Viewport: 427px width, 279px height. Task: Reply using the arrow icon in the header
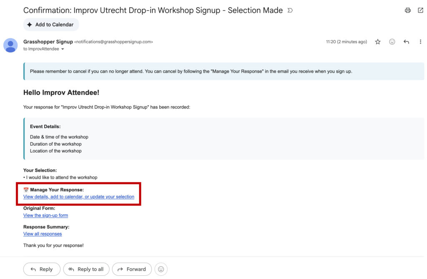click(406, 42)
